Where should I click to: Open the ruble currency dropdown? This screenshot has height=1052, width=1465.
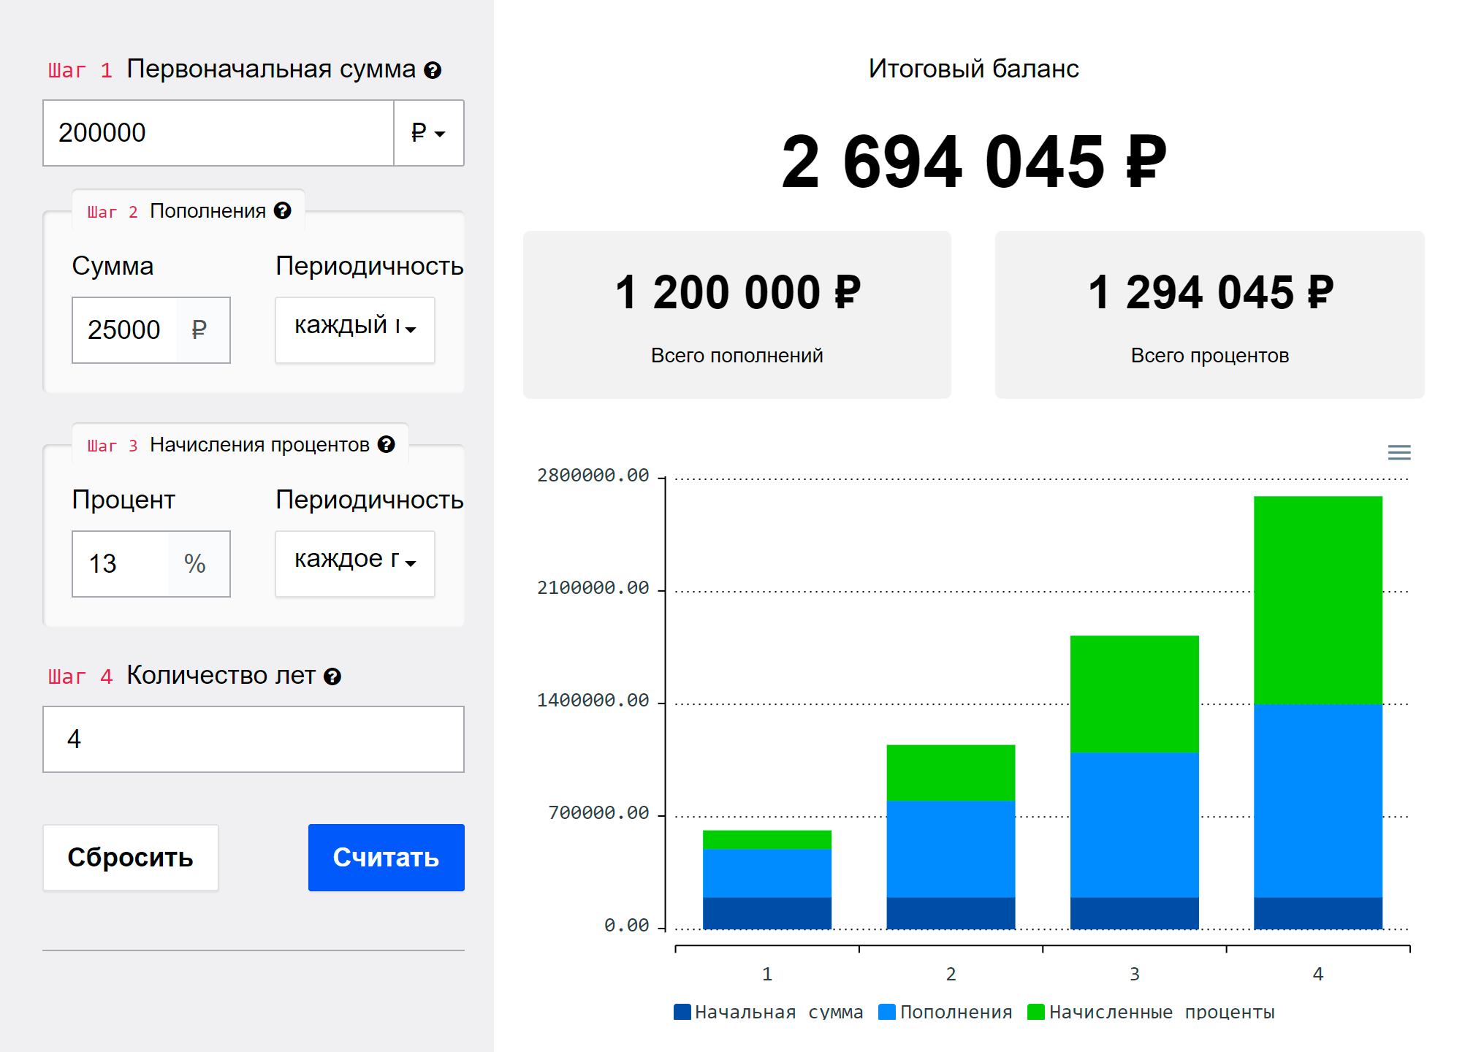click(429, 133)
